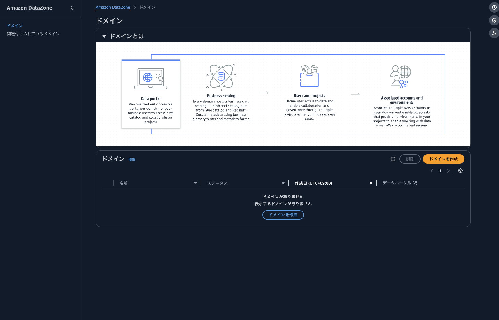Screen dimensions: 499x320
Task: Refresh the domains list
Action: (x=393, y=159)
